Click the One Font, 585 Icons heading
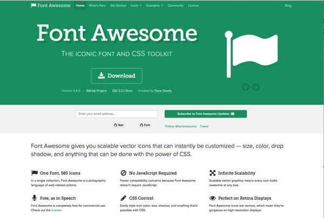The width and height of the screenshot is (324, 218). 60,173
